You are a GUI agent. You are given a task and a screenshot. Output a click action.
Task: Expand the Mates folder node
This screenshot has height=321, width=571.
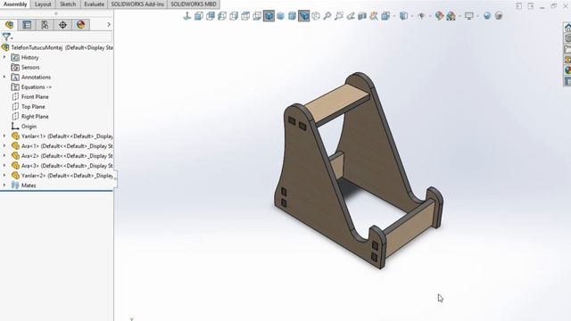(x=4, y=185)
